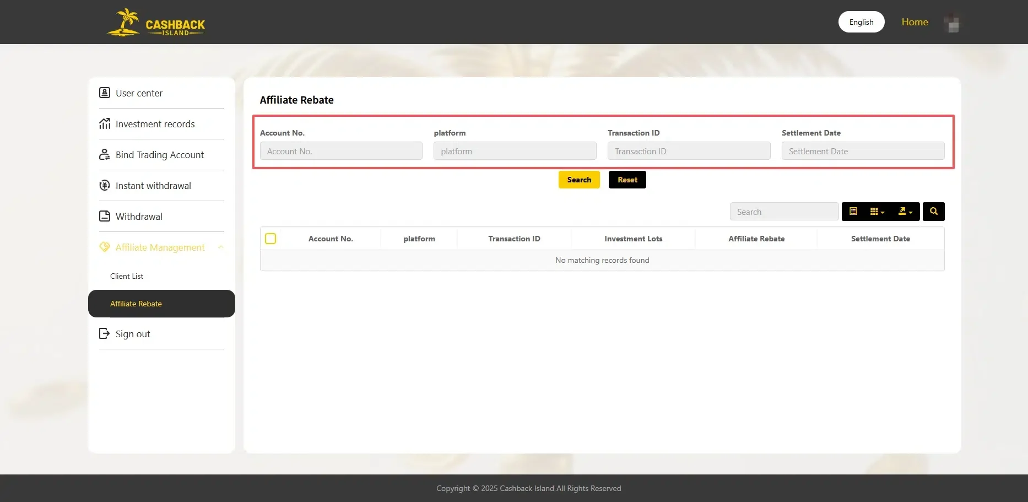Click the table search magnifier icon
The image size is (1028, 502).
933,211
